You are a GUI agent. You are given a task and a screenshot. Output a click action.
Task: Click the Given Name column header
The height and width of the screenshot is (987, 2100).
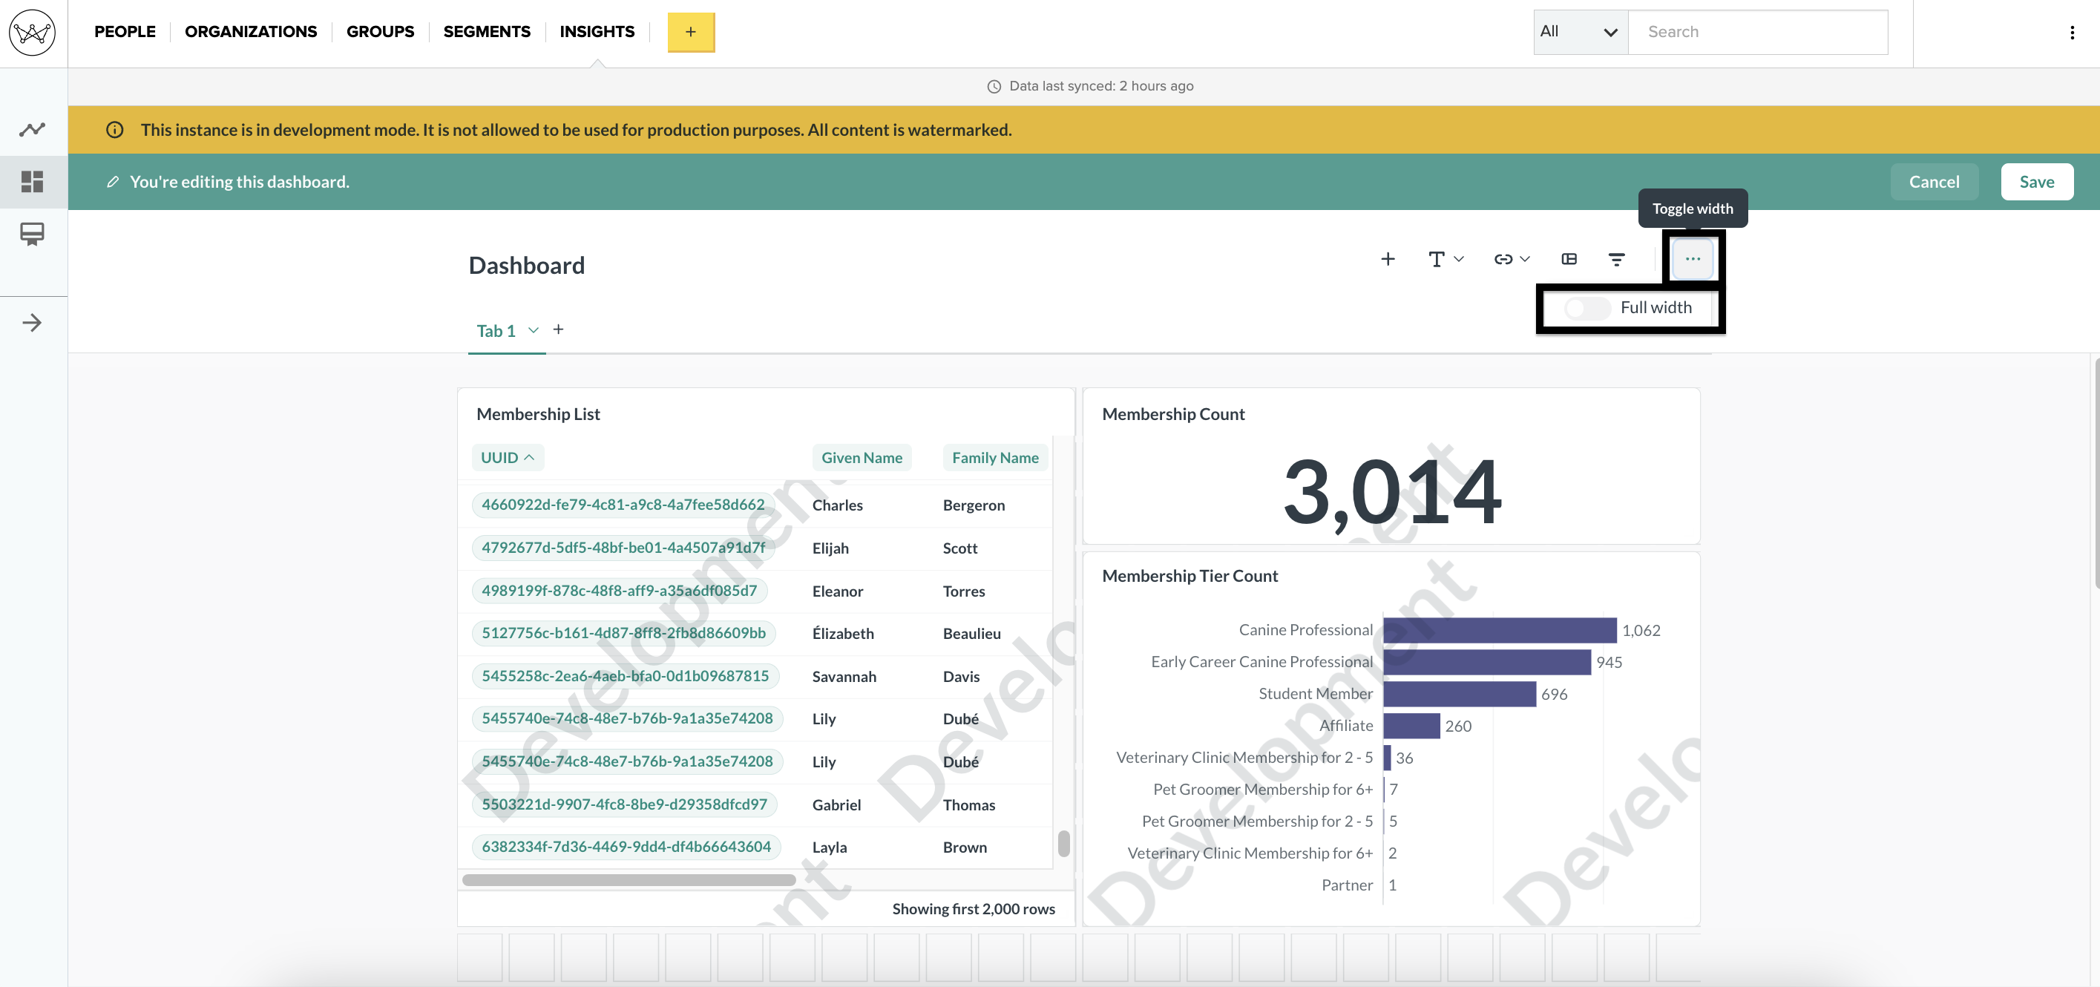[862, 457]
